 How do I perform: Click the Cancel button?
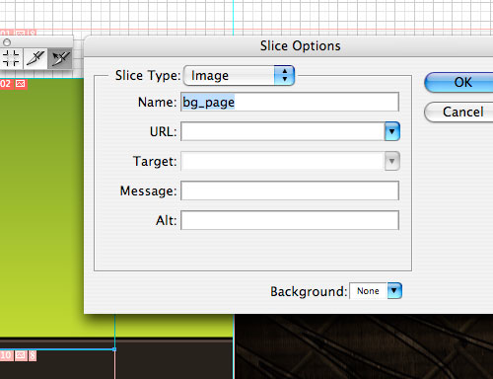pos(458,112)
